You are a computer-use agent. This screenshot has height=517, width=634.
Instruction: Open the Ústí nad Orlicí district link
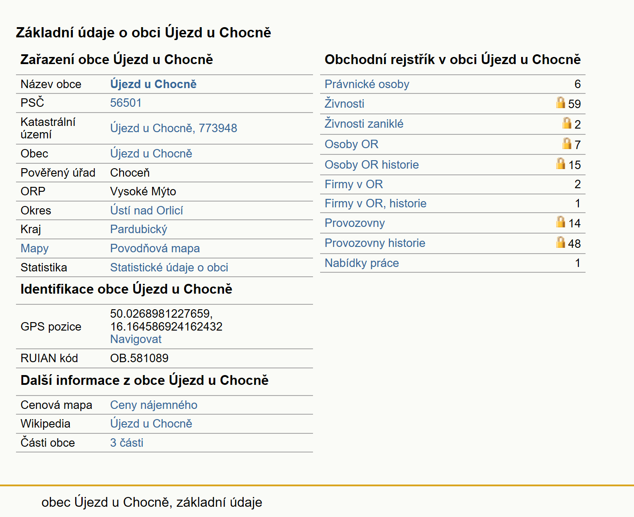[147, 210]
